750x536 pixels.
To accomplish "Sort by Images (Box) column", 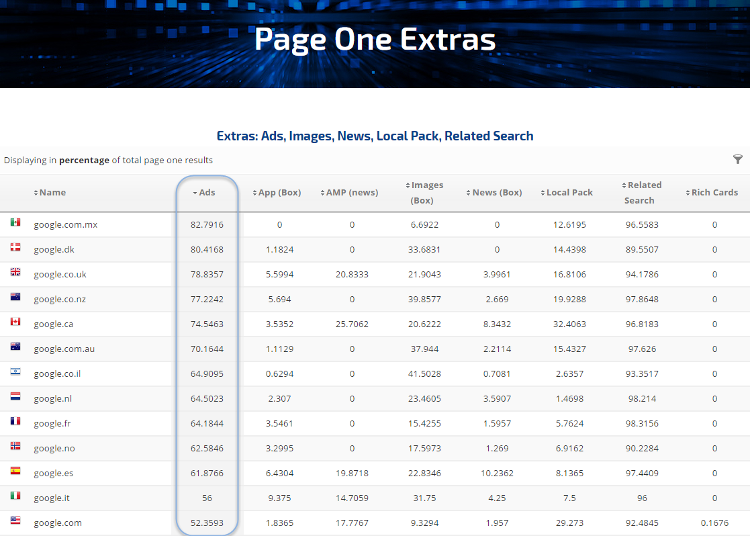I will pos(426,193).
